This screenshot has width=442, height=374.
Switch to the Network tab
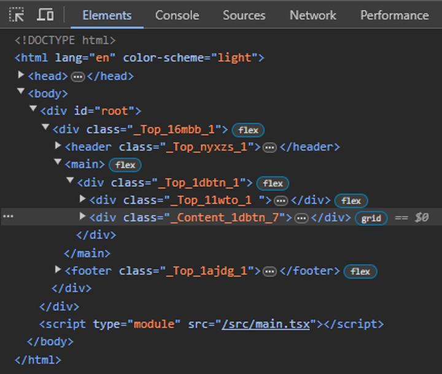coord(313,15)
